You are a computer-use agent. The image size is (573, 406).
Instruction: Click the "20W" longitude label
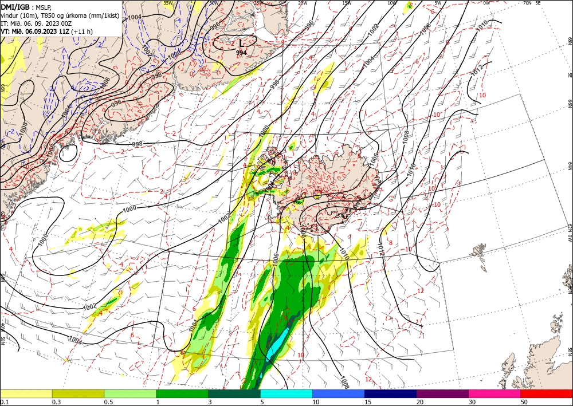coord(302,3)
